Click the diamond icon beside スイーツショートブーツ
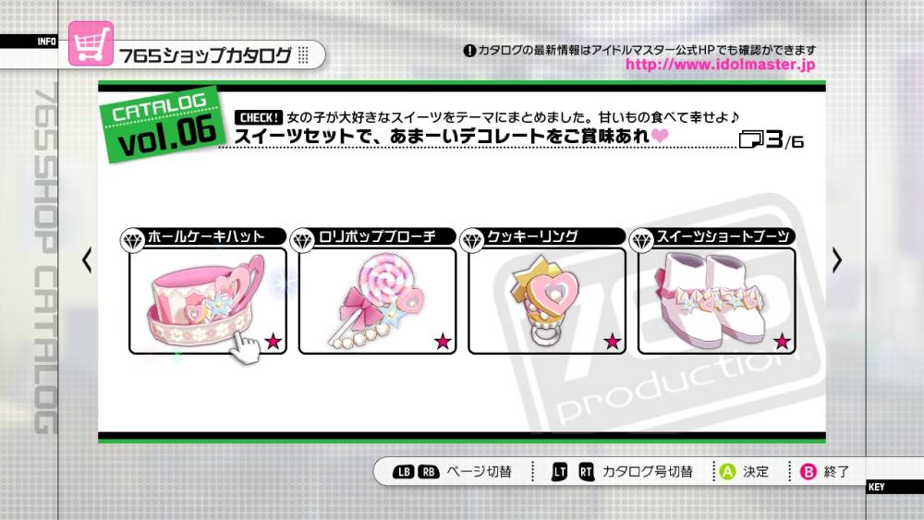The width and height of the screenshot is (924, 520). 642,241
